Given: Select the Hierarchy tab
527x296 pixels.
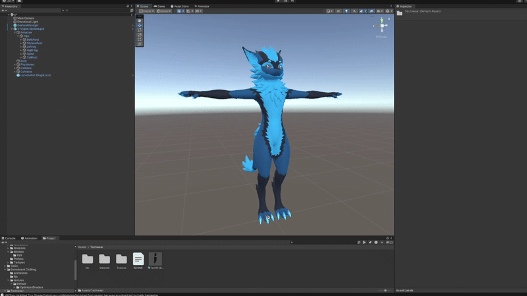Looking at the screenshot, I should point(10,7).
